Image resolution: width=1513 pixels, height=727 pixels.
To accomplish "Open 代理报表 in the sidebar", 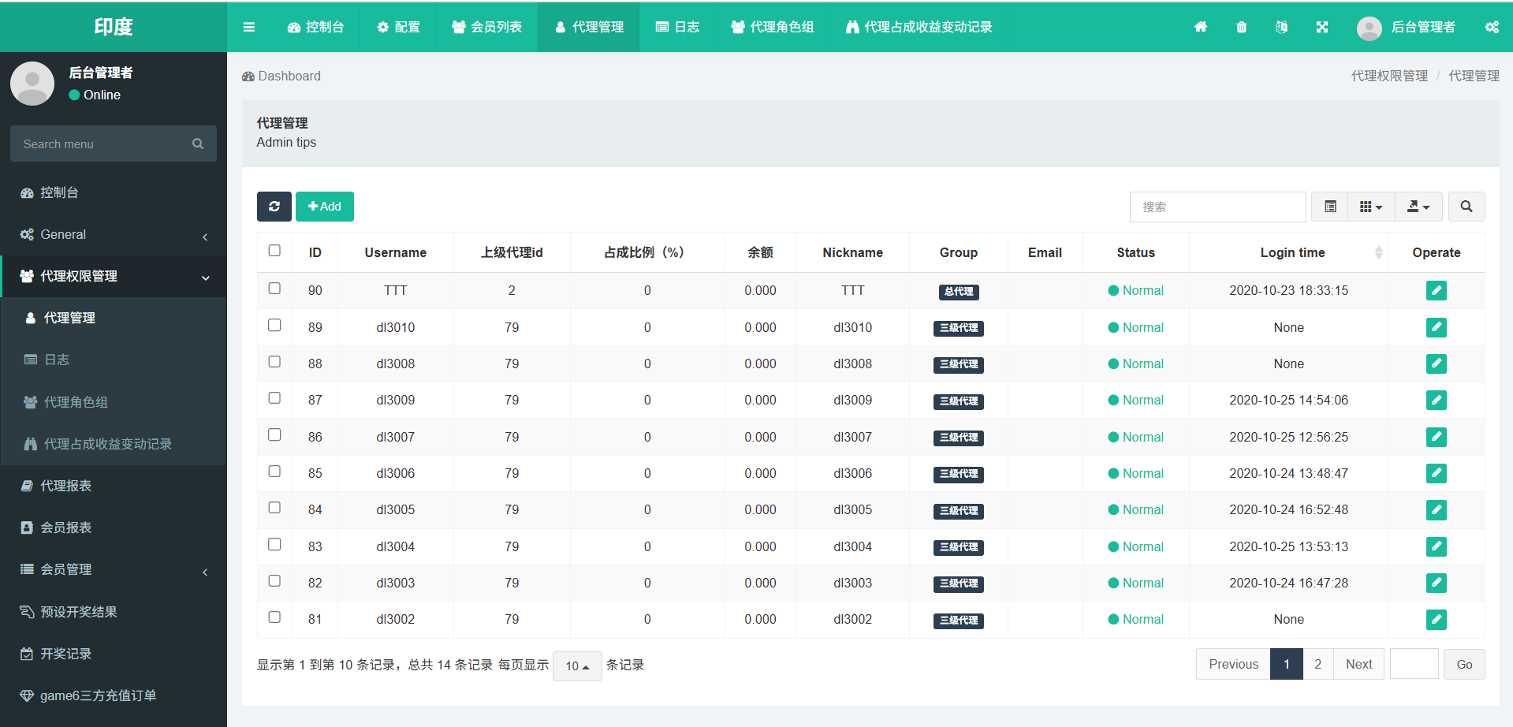I will coord(114,486).
